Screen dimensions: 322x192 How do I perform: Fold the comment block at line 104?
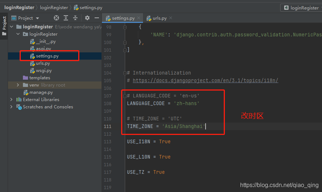pyautogui.click(x=125, y=73)
